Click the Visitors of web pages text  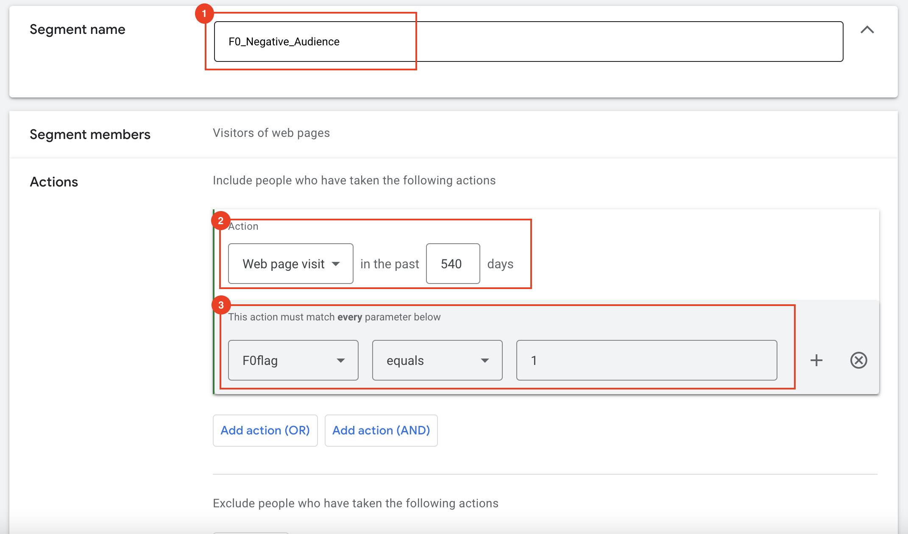[x=271, y=133]
